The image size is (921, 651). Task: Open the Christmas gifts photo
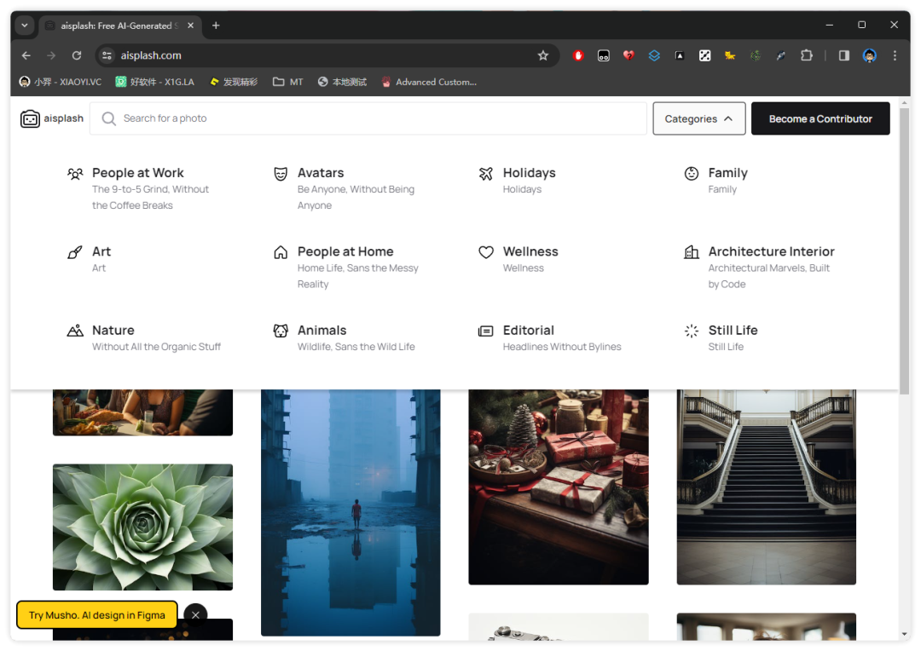[x=559, y=487]
